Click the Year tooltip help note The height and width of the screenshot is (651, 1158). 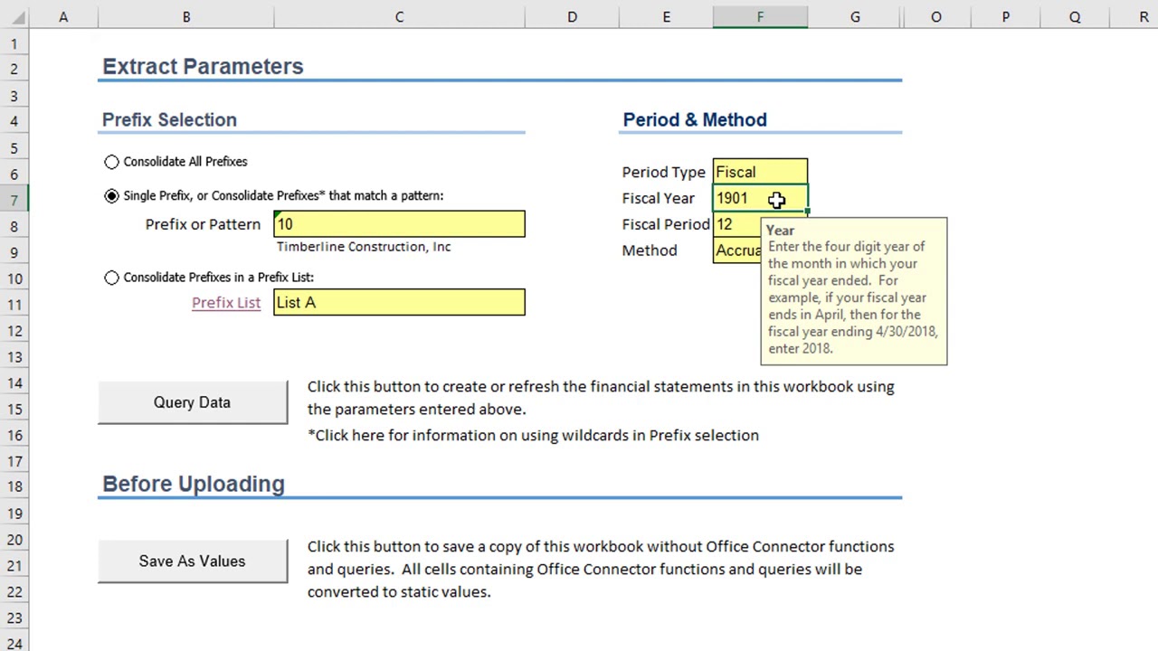(854, 291)
